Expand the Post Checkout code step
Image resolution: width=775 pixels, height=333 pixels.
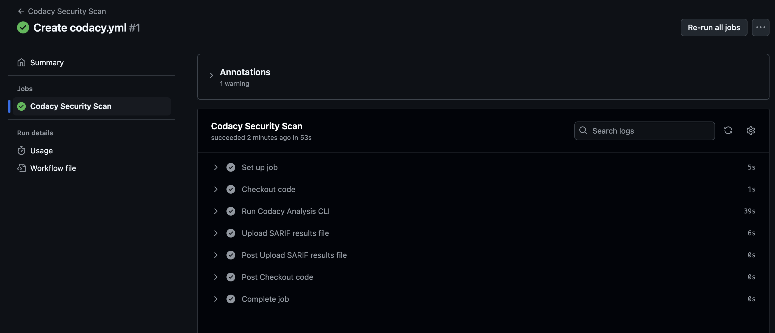(x=216, y=277)
